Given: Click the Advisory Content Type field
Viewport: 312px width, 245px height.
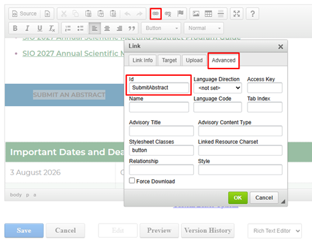Looking at the screenshot, I should pyautogui.click(x=240, y=131).
